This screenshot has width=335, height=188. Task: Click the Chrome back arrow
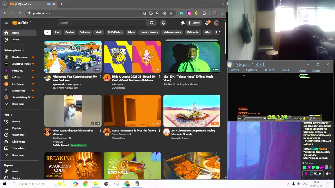coord(5,13)
